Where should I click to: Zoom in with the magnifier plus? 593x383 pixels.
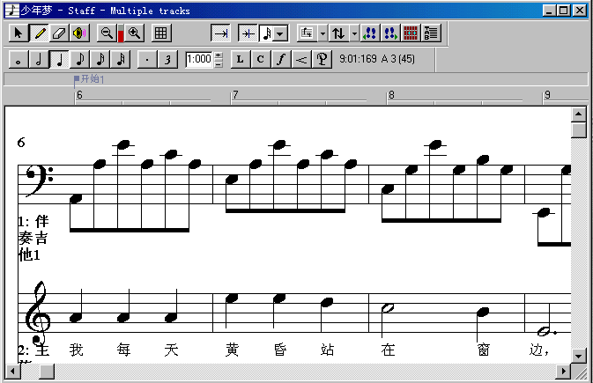tap(135, 33)
